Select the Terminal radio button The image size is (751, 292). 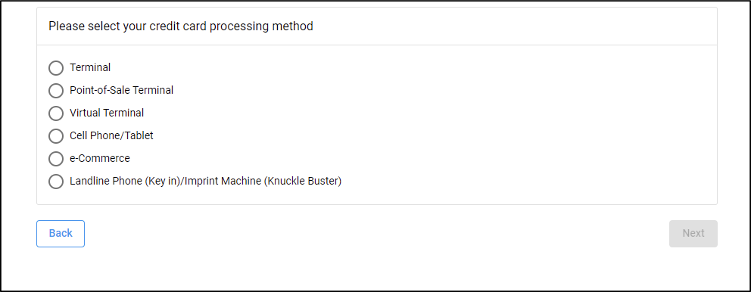pos(56,68)
